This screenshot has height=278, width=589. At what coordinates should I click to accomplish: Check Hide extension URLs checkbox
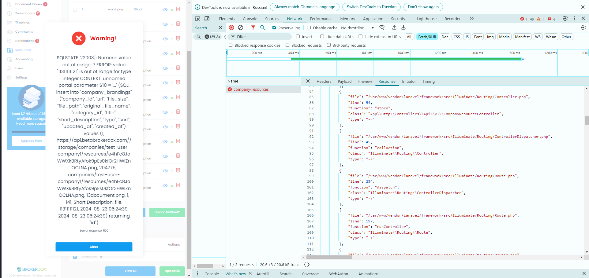pyautogui.click(x=361, y=36)
